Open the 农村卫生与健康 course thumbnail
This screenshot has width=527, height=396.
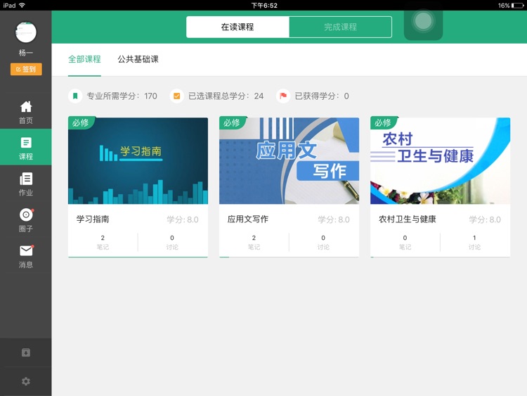pyautogui.click(x=441, y=160)
